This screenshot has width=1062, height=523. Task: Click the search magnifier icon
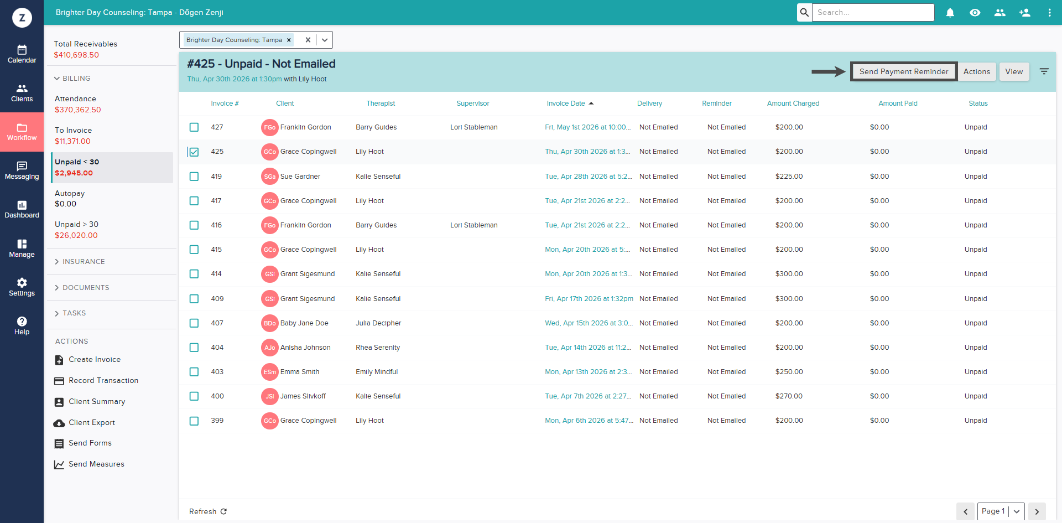pos(804,12)
